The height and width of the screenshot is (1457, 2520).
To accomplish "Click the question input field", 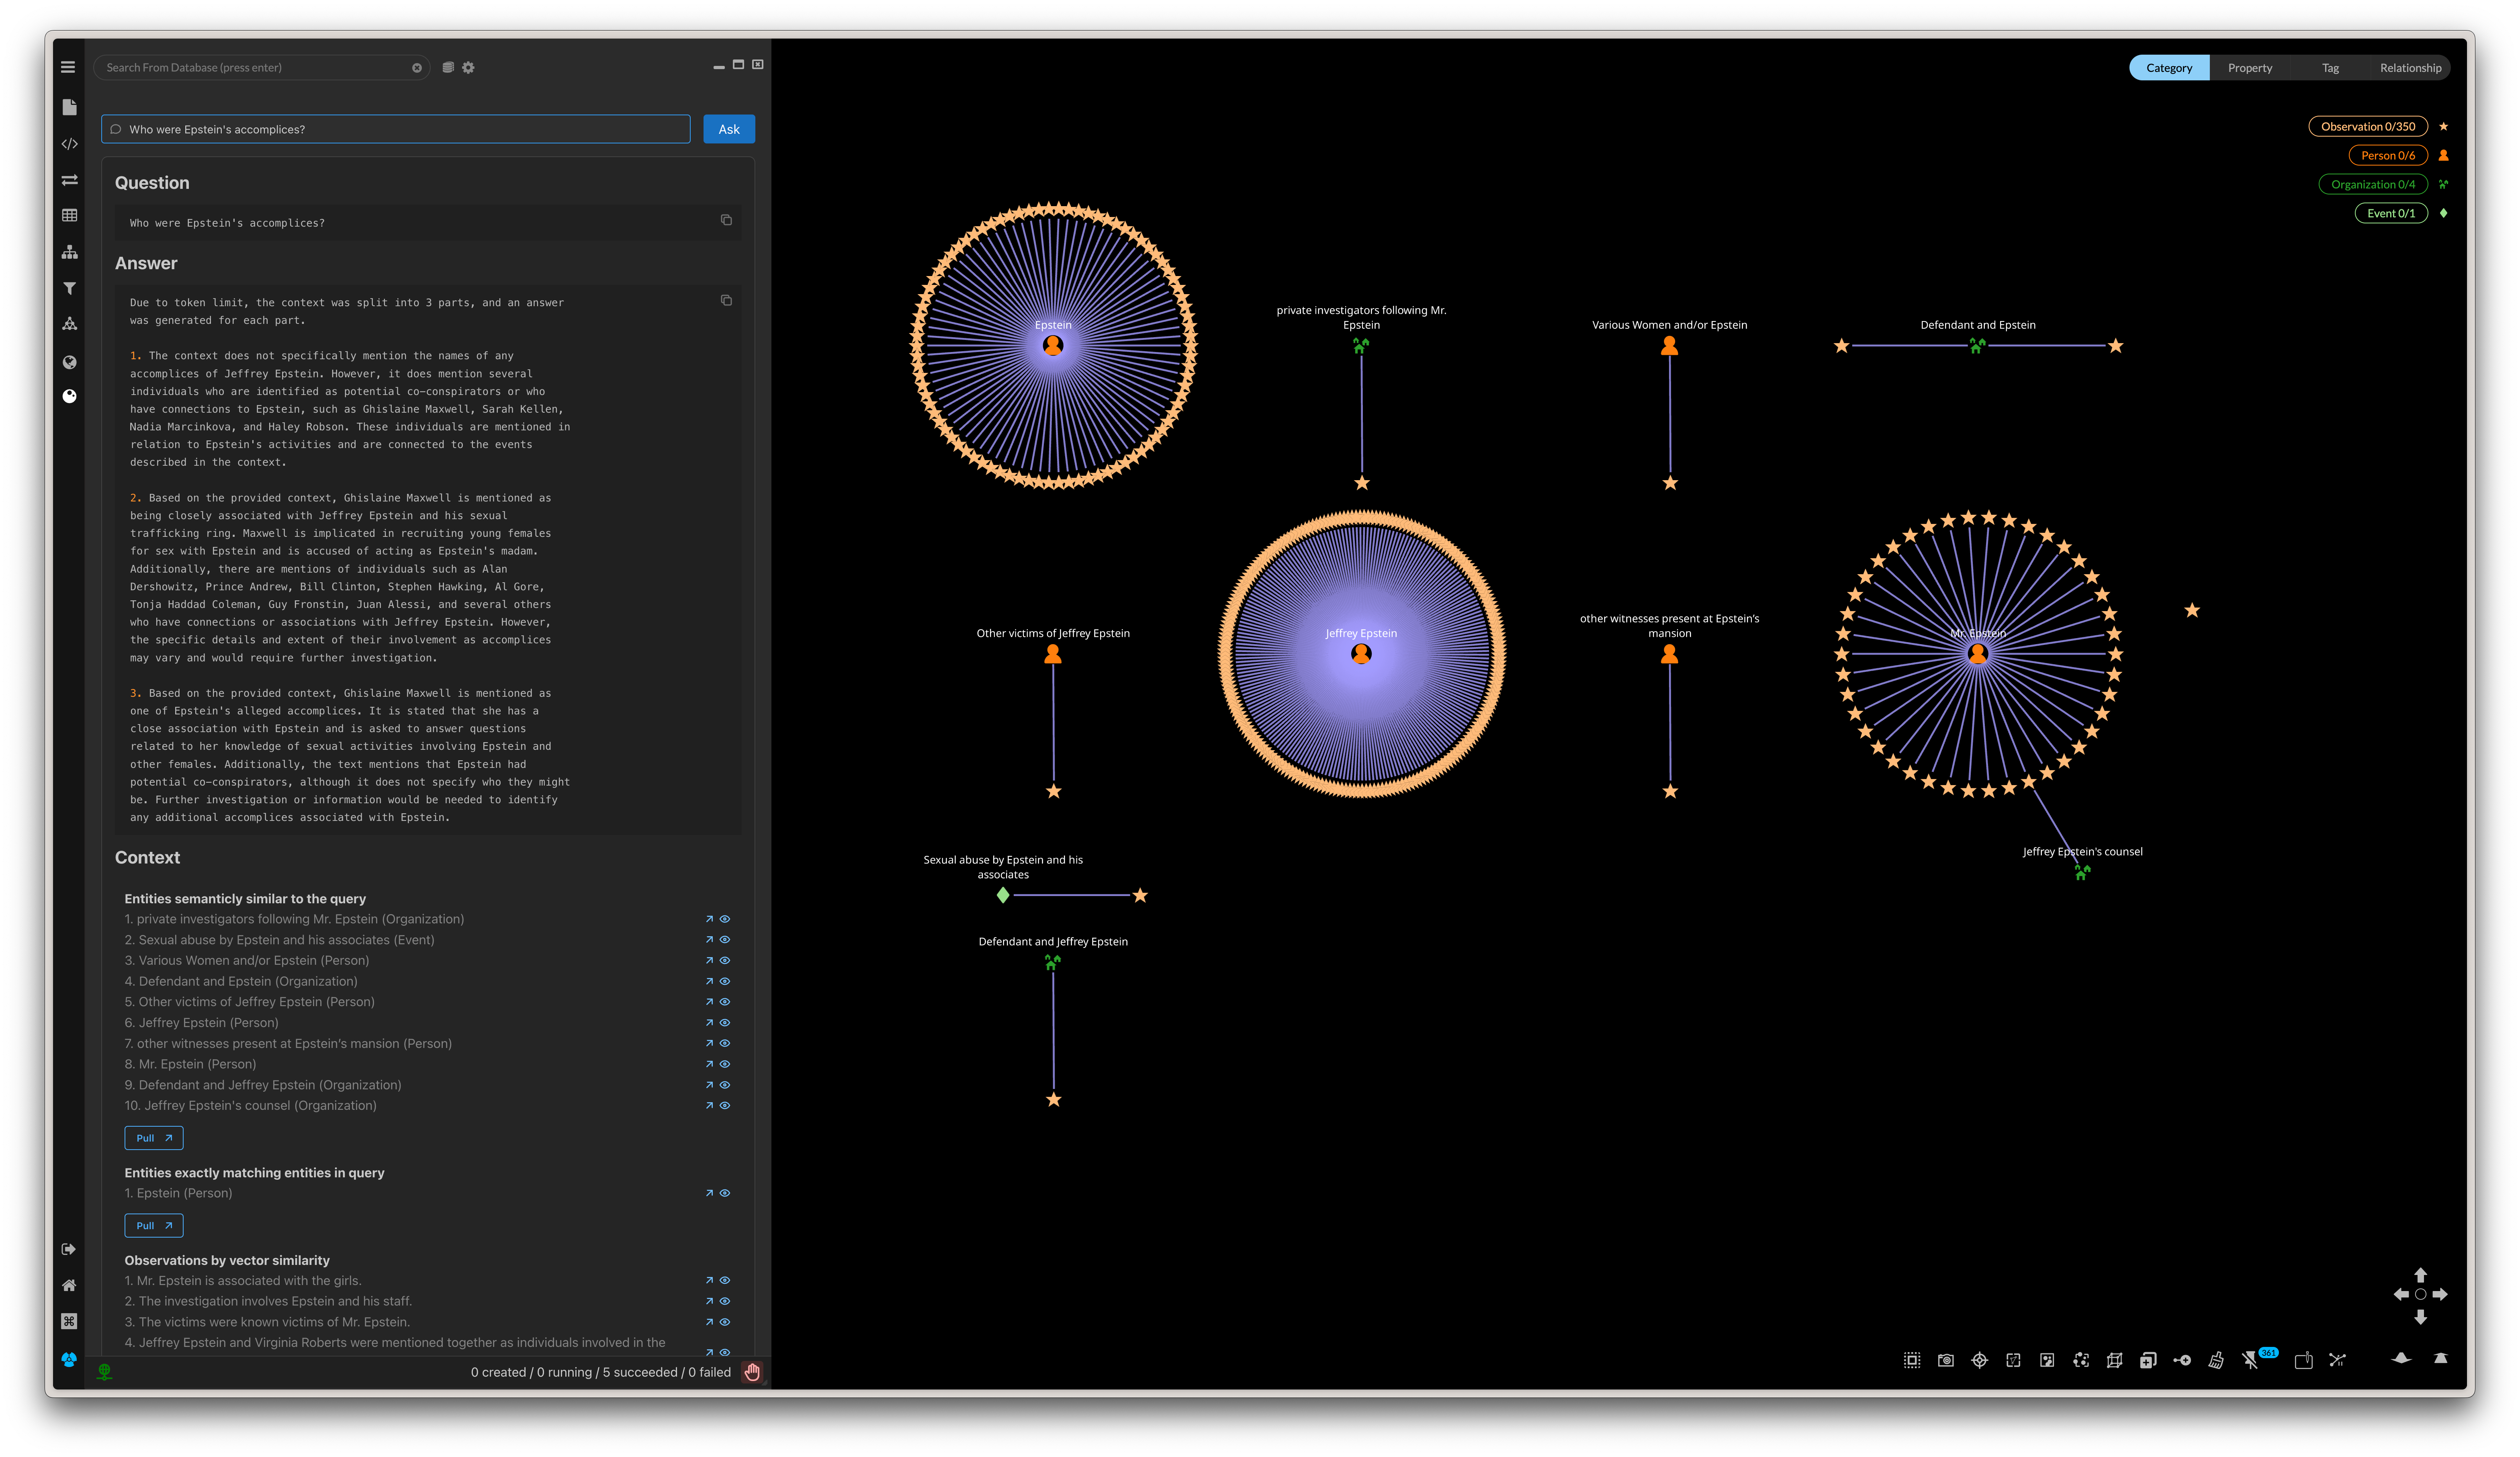I will [x=396, y=129].
